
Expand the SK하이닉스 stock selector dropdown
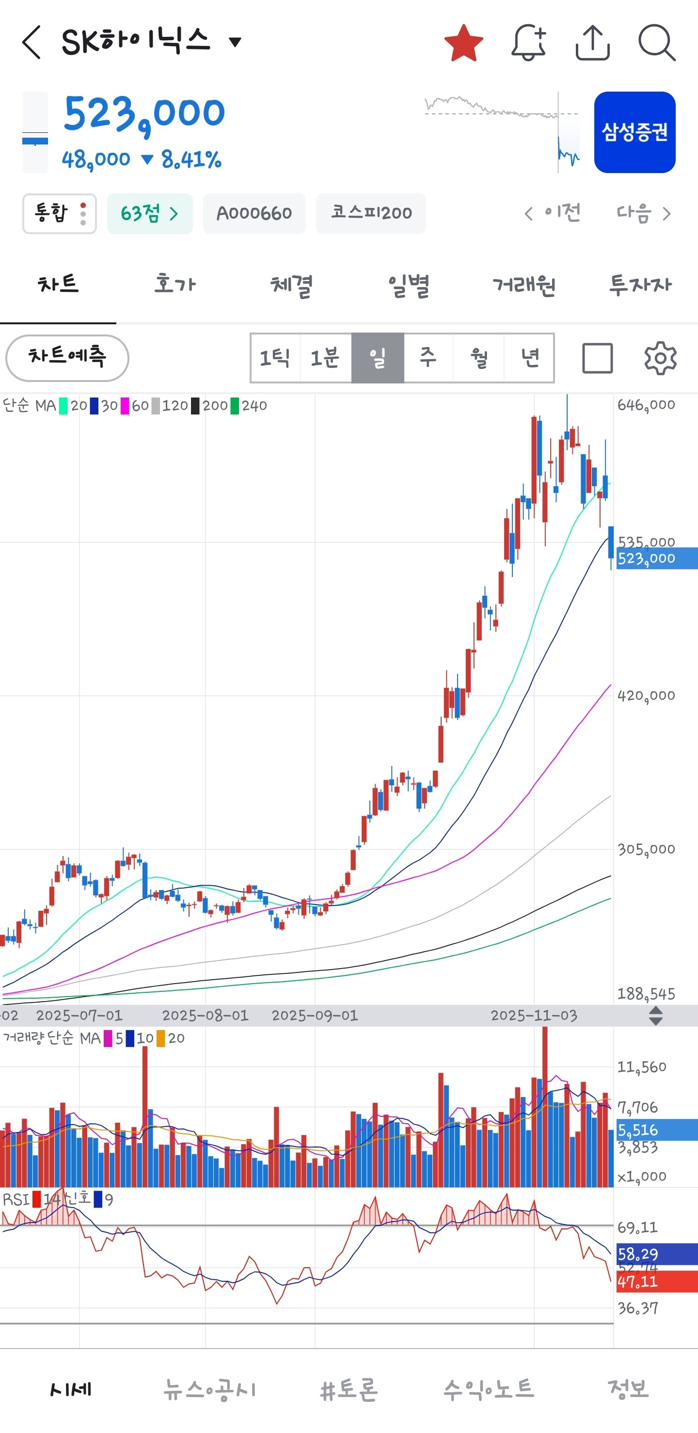point(235,42)
